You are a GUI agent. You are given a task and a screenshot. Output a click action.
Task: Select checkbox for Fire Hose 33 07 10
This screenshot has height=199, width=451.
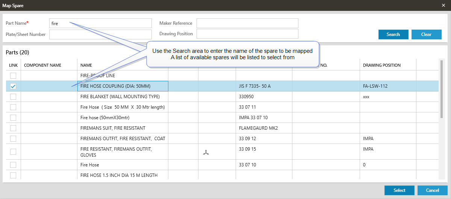coord(13,165)
